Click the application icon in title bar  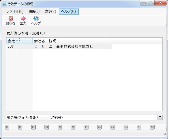[x=4, y=4]
